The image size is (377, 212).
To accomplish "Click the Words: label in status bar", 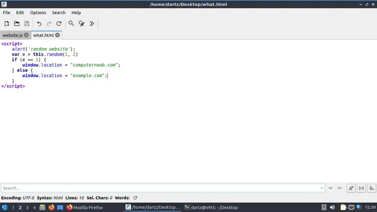I will [122, 198].
